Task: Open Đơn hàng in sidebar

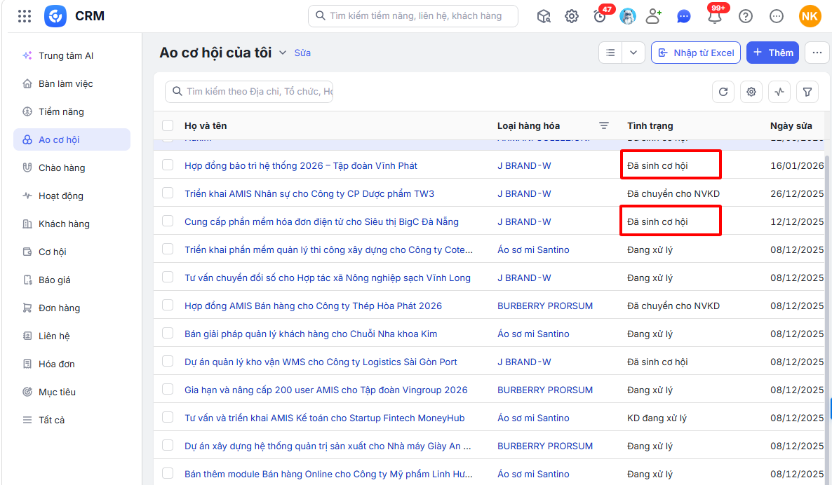Action: (x=72, y=308)
